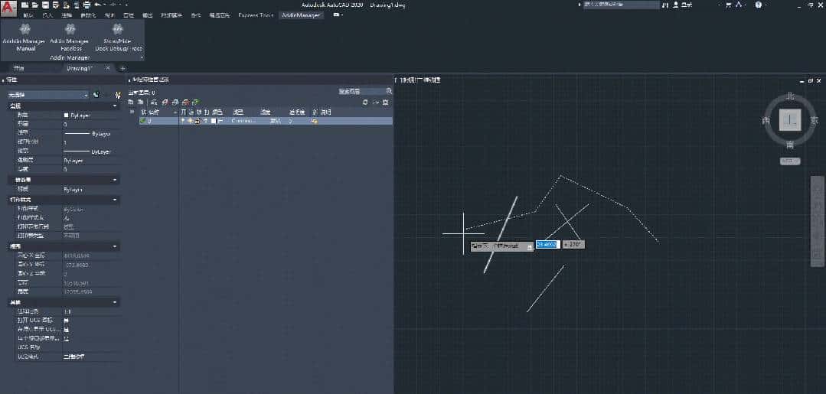Click the quick select icon in Properties
The image size is (826, 394).
118,95
